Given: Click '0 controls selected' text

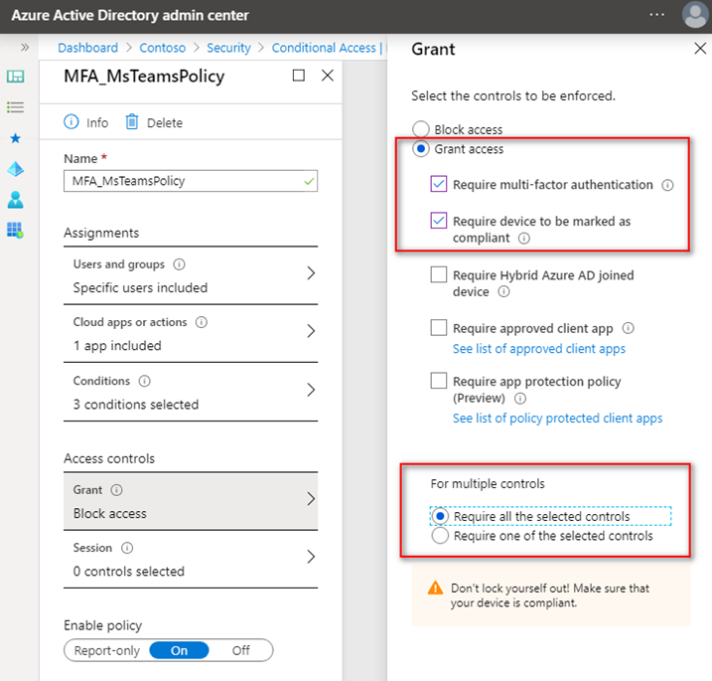Looking at the screenshot, I should click(x=129, y=572).
